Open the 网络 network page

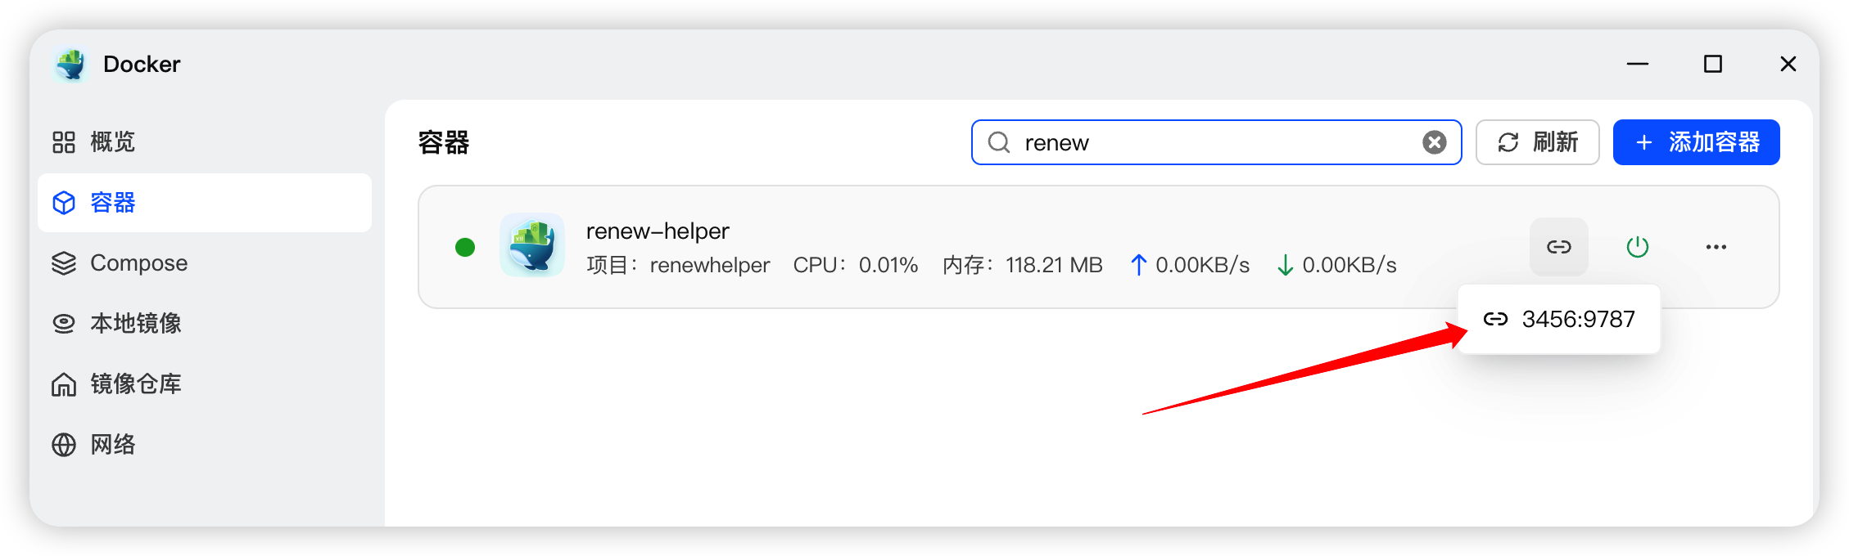pyautogui.click(x=93, y=445)
